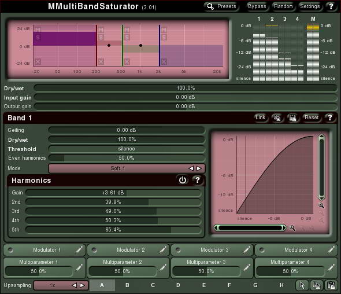Image resolution: width=341 pixels, height=294 pixels.
Task: Select band 2 gain point in graph
Action: (109, 45)
